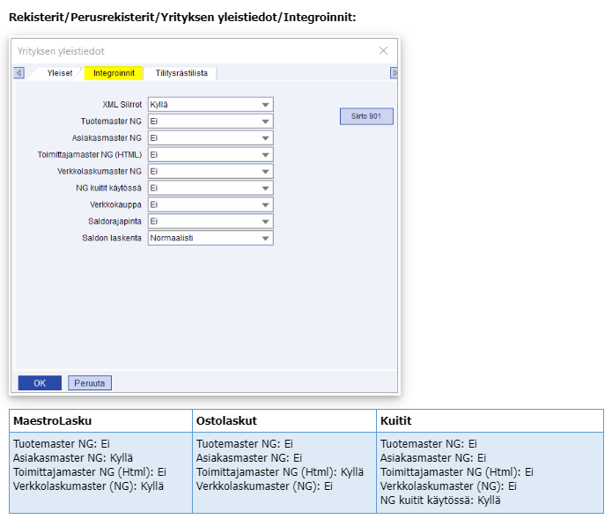Image resolution: width=612 pixels, height=519 pixels.
Task: Click the MaestroLasku table header cell
Action: pos(100,421)
